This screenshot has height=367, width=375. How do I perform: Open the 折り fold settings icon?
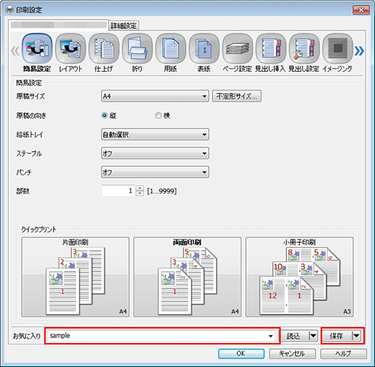click(x=137, y=49)
